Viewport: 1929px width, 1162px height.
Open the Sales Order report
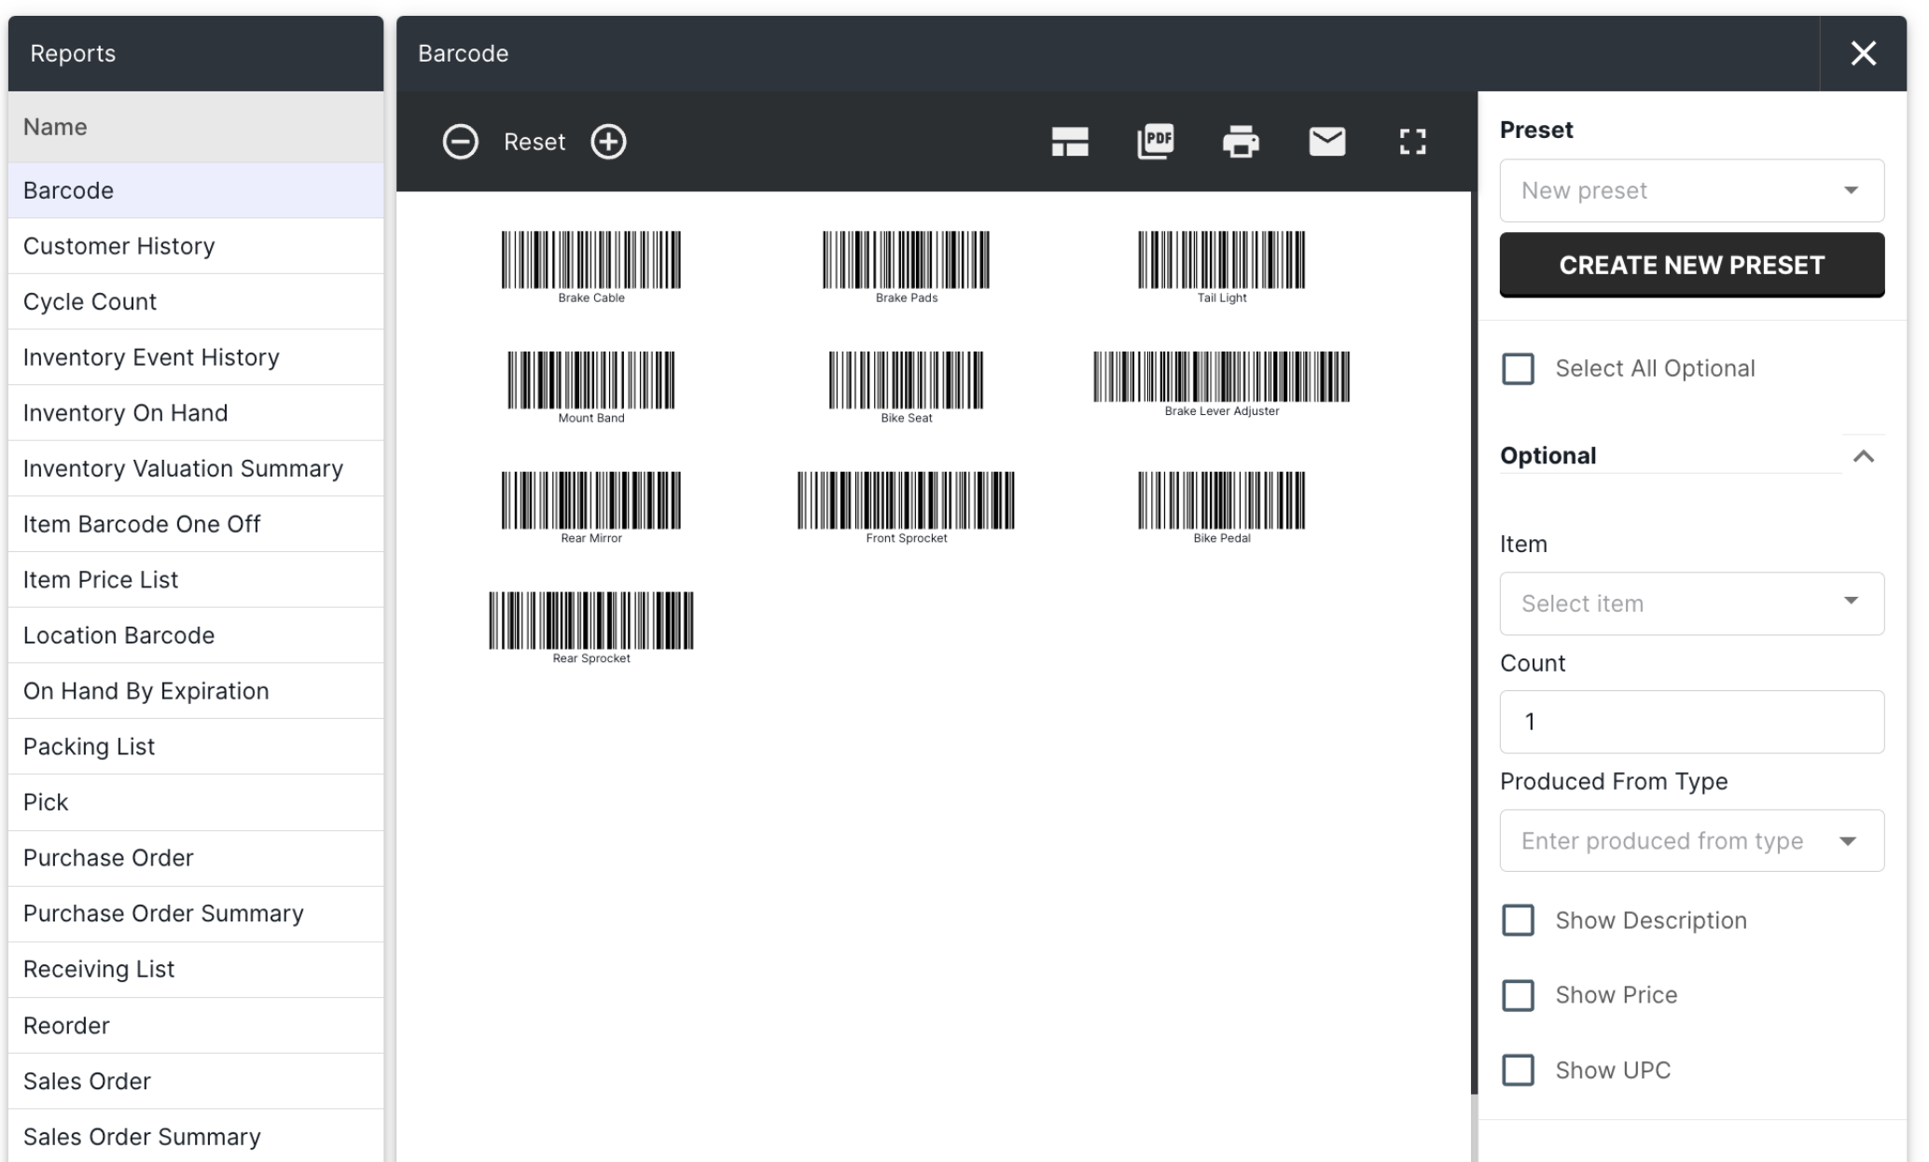[x=196, y=1081]
